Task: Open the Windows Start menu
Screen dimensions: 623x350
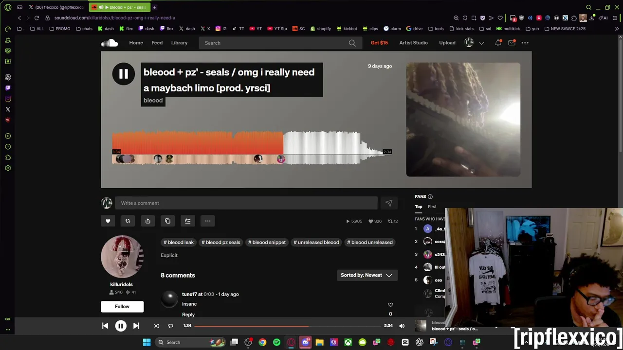Action: tap(147, 342)
